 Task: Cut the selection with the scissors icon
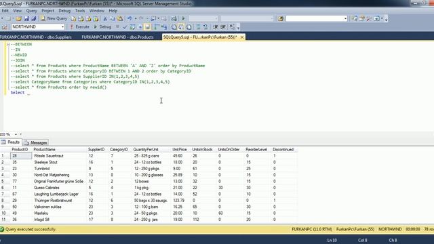[x=105, y=18]
